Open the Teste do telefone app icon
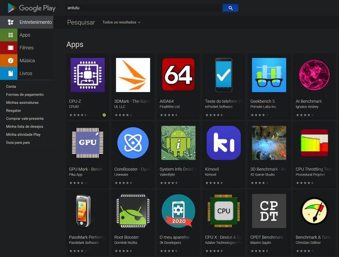 tap(224, 75)
